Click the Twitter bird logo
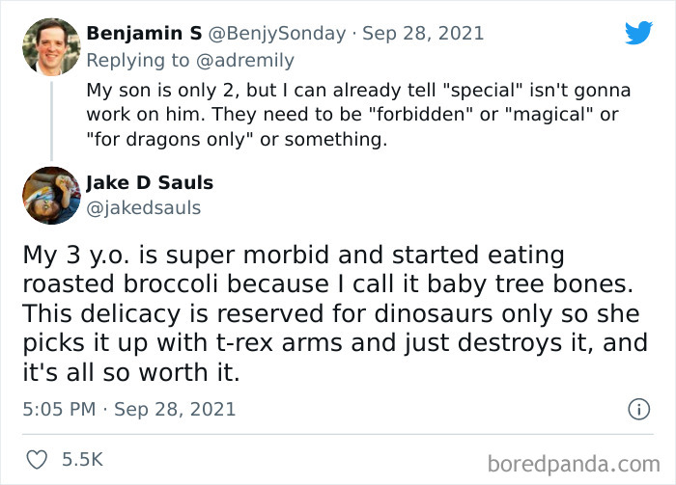The width and height of the screenshot is (676, 485). pos(638,33)
